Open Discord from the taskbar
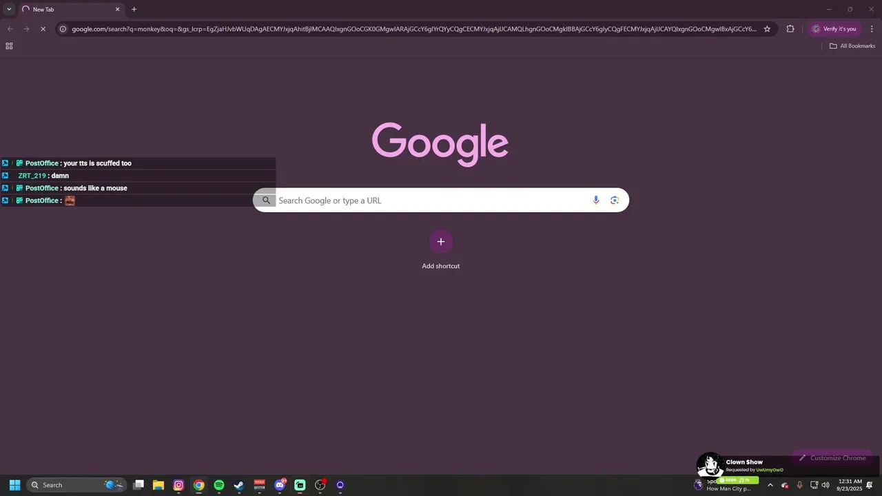 click(x=280, y=485)
